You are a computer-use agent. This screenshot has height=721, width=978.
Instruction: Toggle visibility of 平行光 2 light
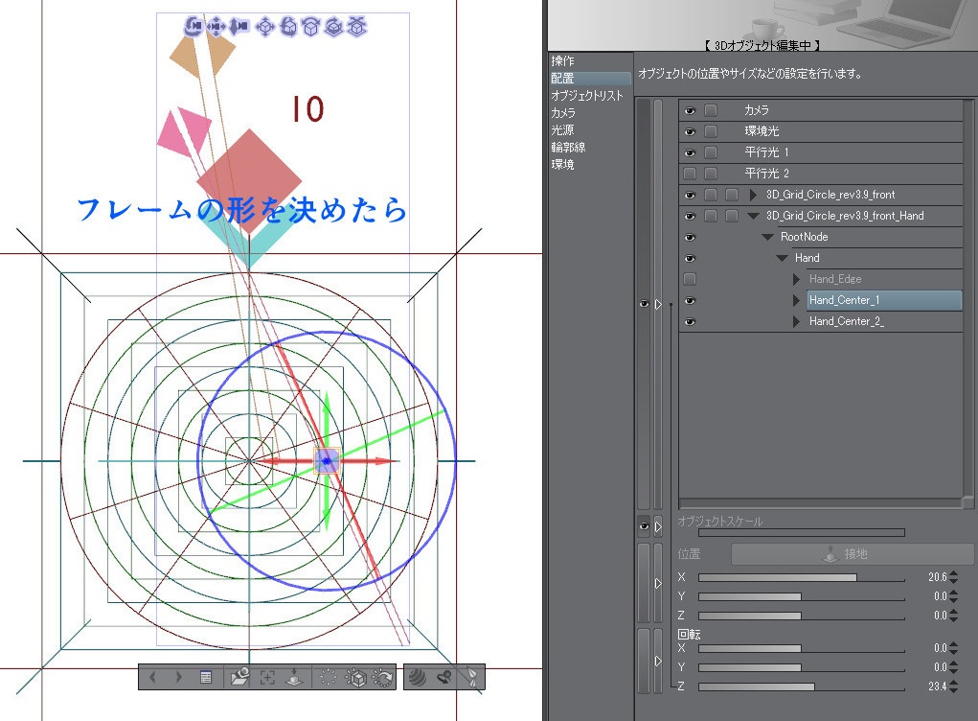pos(691,174)
